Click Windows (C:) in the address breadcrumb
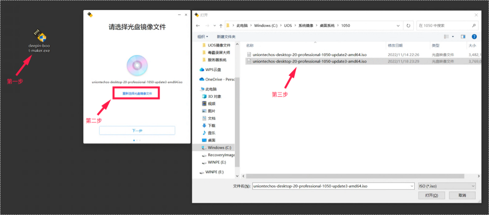This screenshot has width=489, height=215. coord(266,26)
